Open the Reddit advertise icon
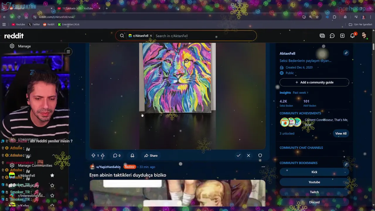Image resolution: width=375 pixels, height=211 pixels. click(322, 36)
